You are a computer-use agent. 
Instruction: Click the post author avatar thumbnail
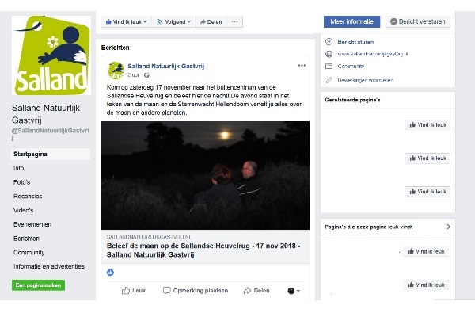click(x=116, y=71)
